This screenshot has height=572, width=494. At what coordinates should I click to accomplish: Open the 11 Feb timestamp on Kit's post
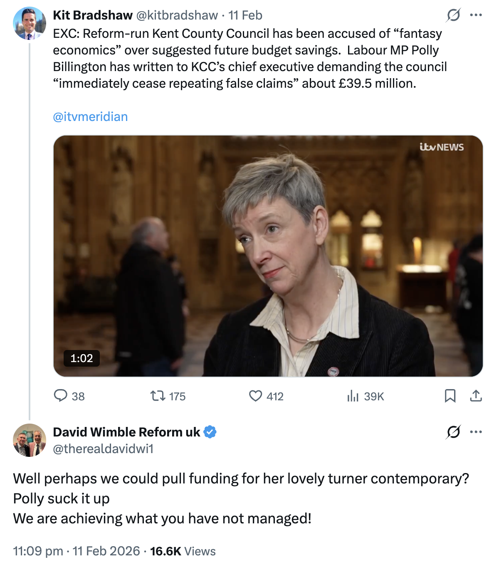245,15
